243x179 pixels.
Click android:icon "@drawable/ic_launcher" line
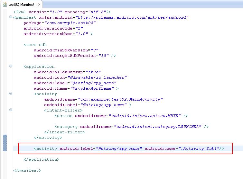[x=80, y=77]
